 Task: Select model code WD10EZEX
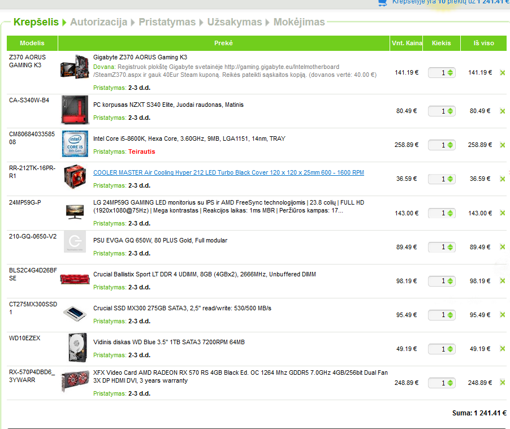click(x=25, y=338)
